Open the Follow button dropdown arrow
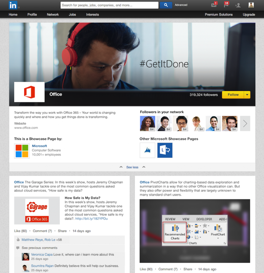 coord(247,95)
